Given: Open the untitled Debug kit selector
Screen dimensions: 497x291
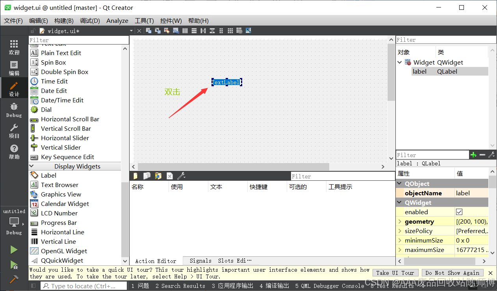Looking at the screenshot, I should click(14, 222).
